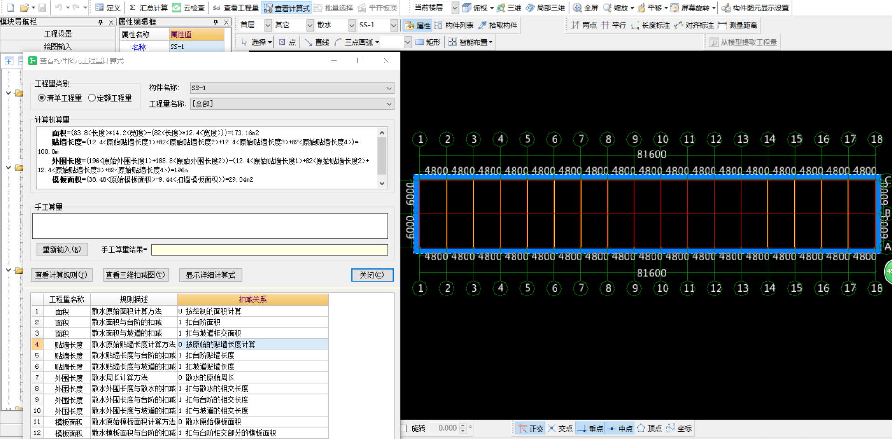Screen dimensions: 892x439
Task: Click 查看计算规则 button
Action: pos(62,275)
